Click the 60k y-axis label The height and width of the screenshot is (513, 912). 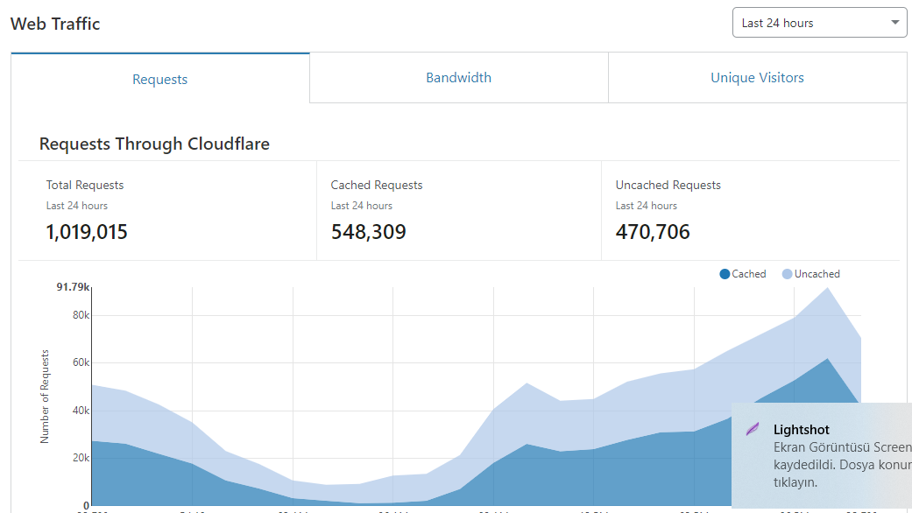click(81, 362)
